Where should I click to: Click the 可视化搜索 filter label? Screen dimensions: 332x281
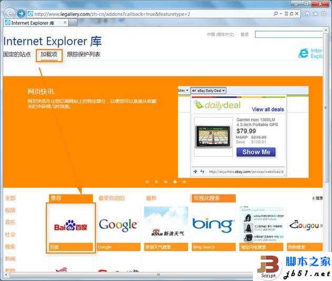point(213,198)
